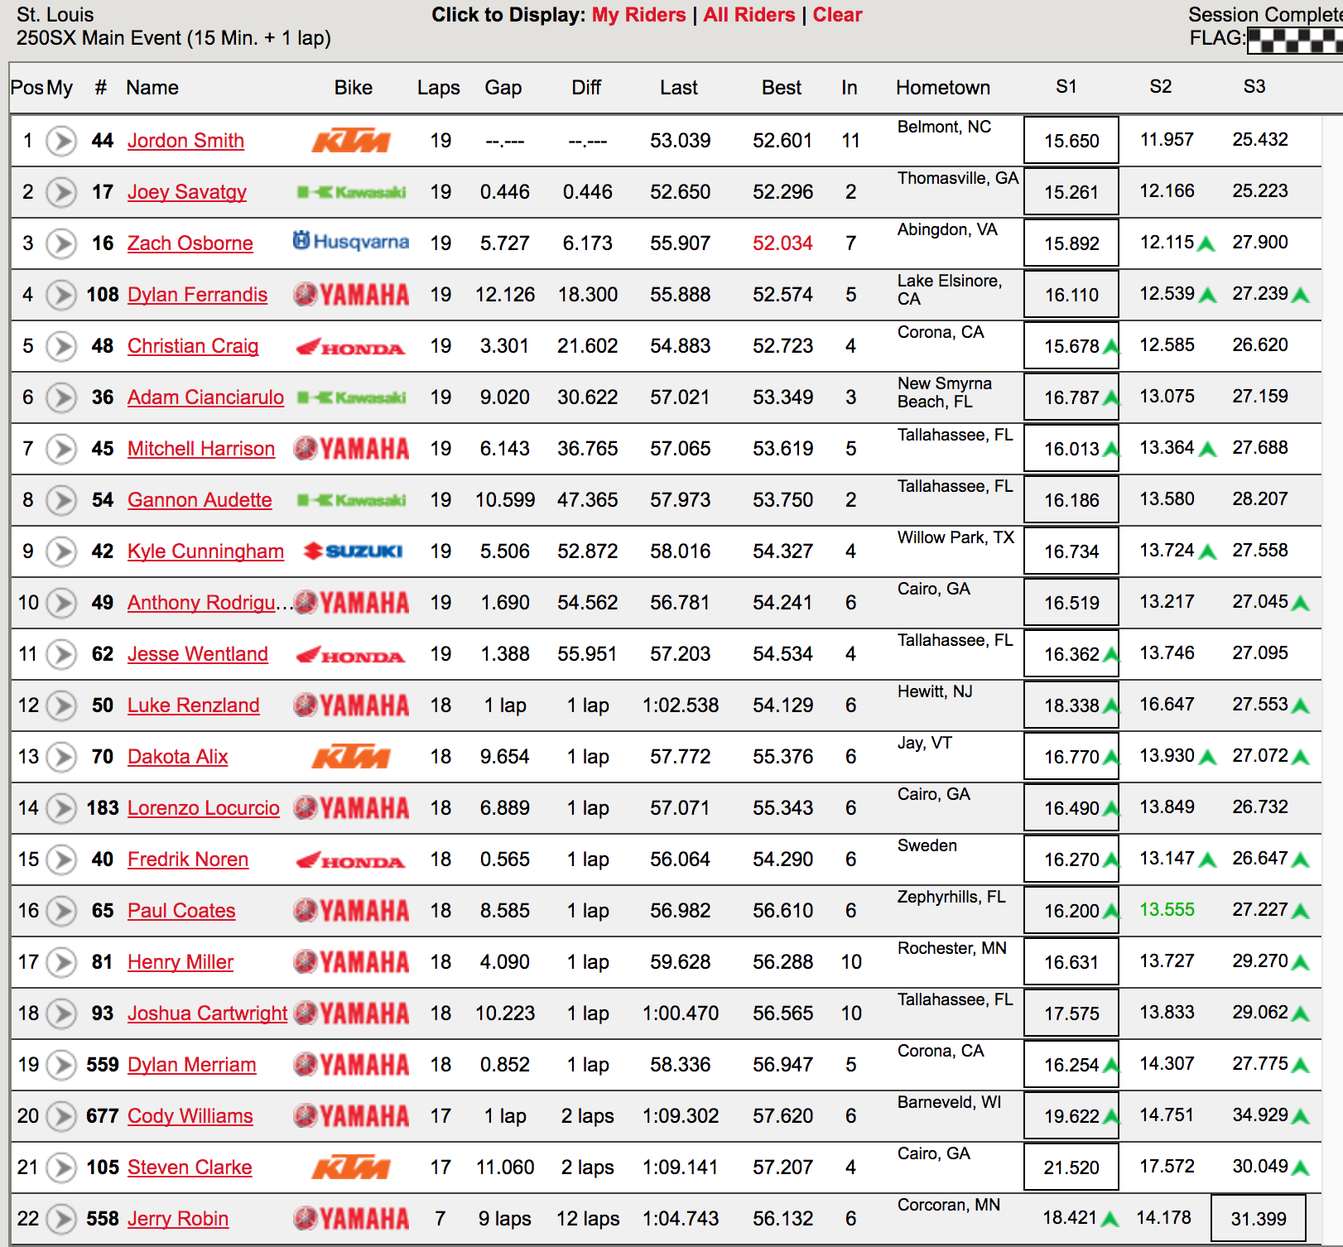Click the Name column header
This screenshot has width=1343, height=1247.
pyautogui.click(x=152, y=88)
